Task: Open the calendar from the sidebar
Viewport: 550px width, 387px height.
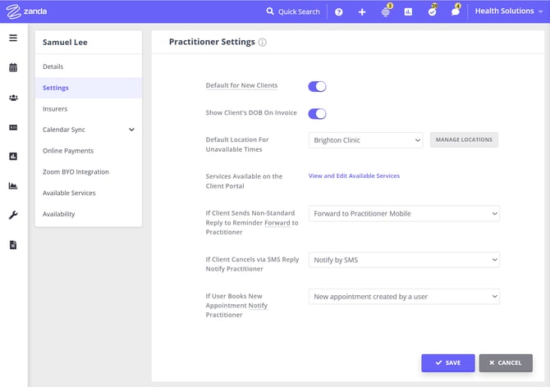Action: click(13, 68)
